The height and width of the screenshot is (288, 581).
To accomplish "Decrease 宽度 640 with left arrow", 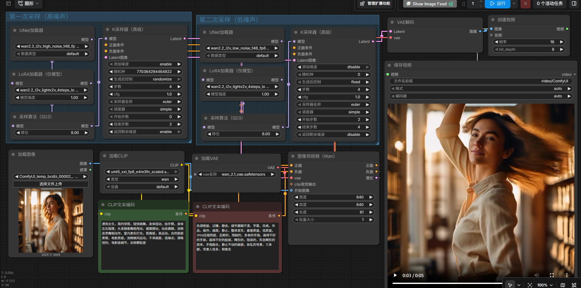I will click(x=296, y=197).
